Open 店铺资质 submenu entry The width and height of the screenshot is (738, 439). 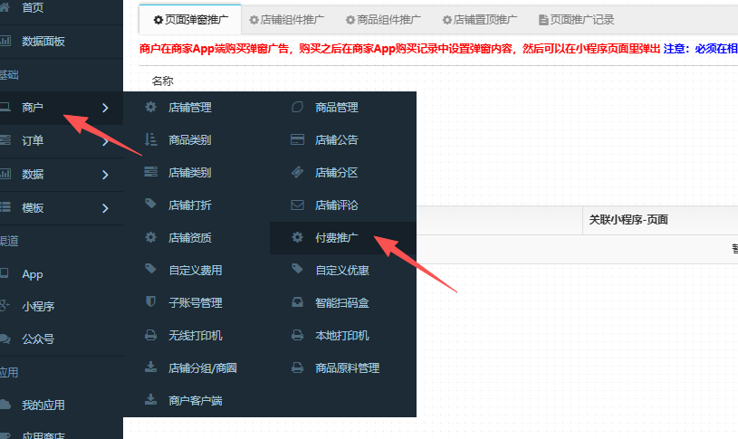[x=190, y=238]
